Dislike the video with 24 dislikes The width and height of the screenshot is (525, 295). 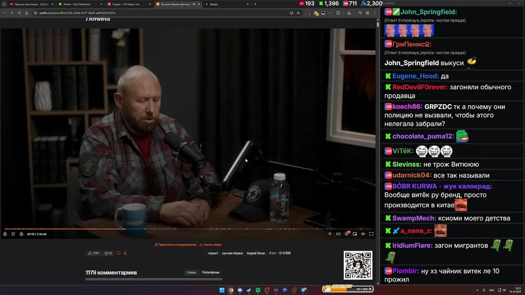click(x=108, y=253)
